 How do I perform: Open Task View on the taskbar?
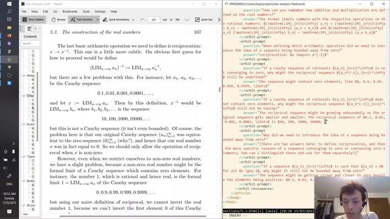tap(9, 19)
